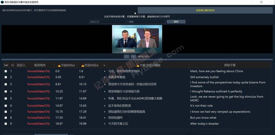This screenshot has height=135, width=275.
Task: Click Yunxia(Male/CN) voice role in row 5
Action: [x=38, y=99]
